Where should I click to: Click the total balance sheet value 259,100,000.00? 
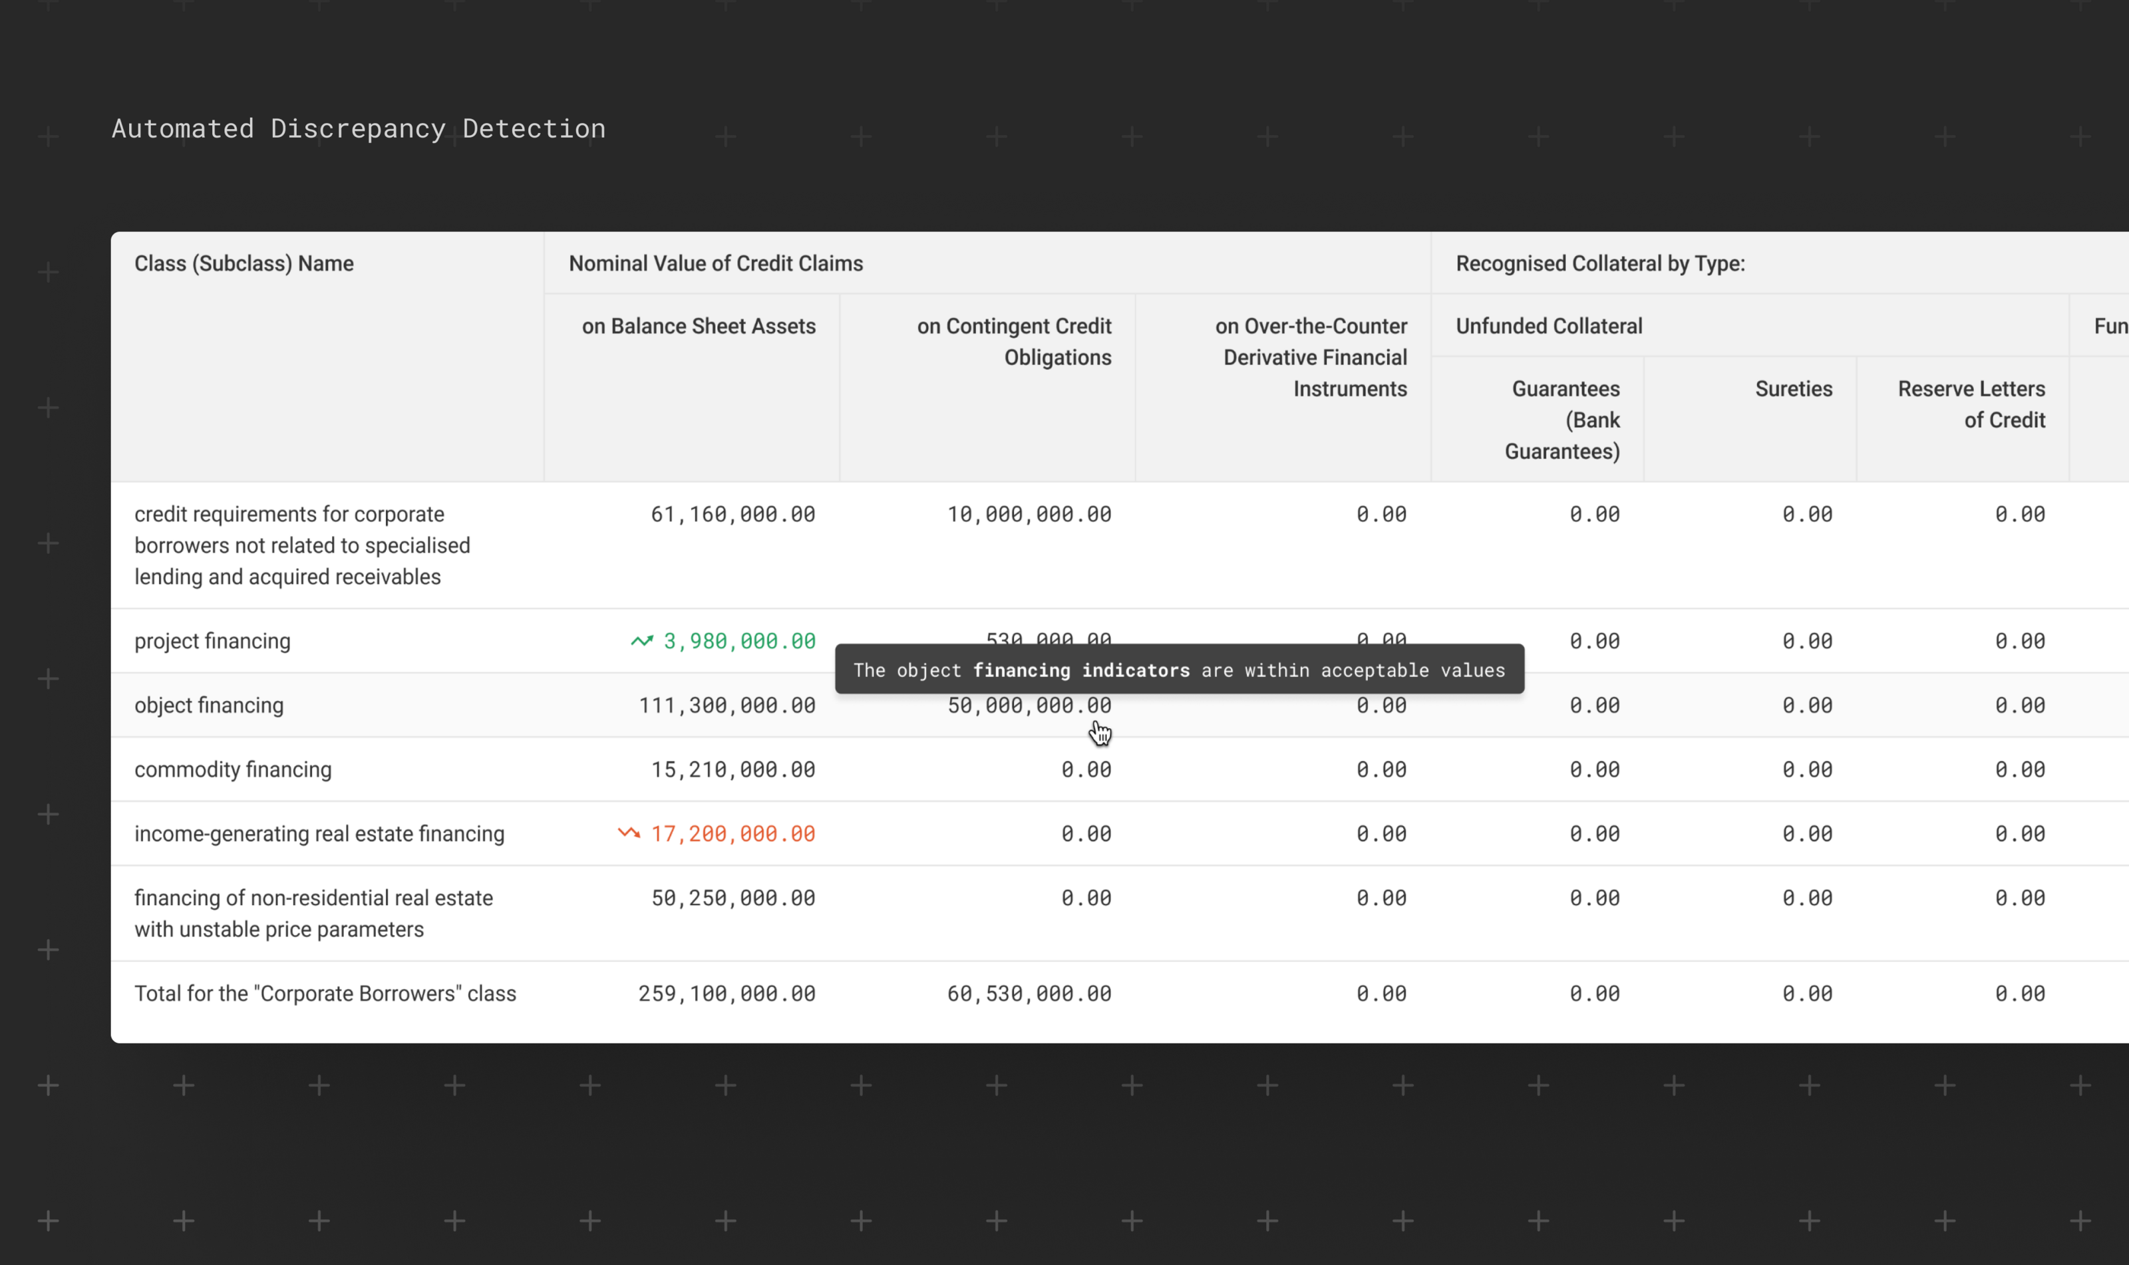pyautogui.click(x=727, y=994)
